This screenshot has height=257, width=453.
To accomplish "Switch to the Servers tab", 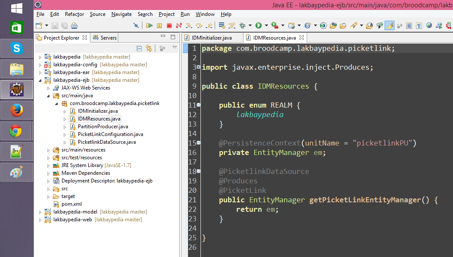I will (104, 37).
